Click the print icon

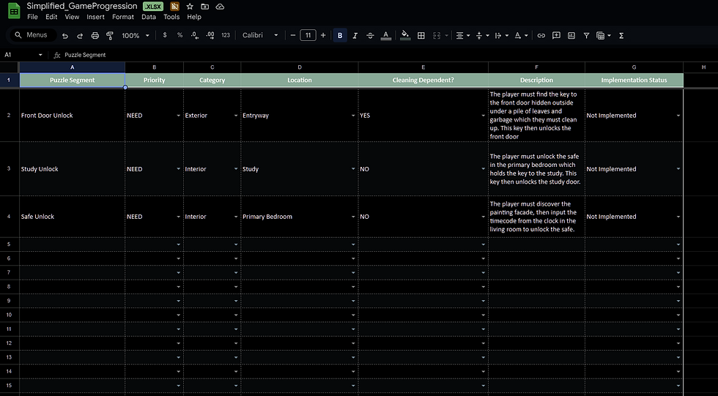[95, 36]
